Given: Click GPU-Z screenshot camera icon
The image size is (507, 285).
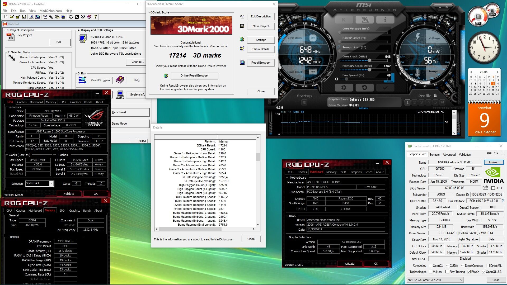Looking at the screenshot, I should [x=489, y=153].
